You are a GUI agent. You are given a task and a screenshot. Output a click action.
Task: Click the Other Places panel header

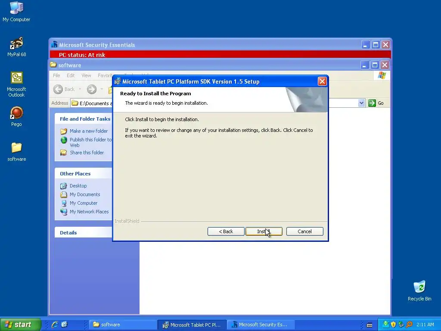[83, 173]
